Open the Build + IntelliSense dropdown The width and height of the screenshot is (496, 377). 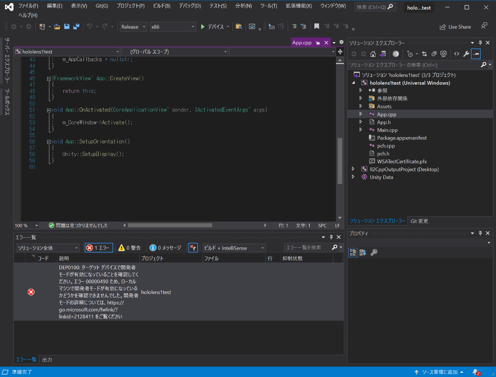pyautogui.click(x=234, y=248)
